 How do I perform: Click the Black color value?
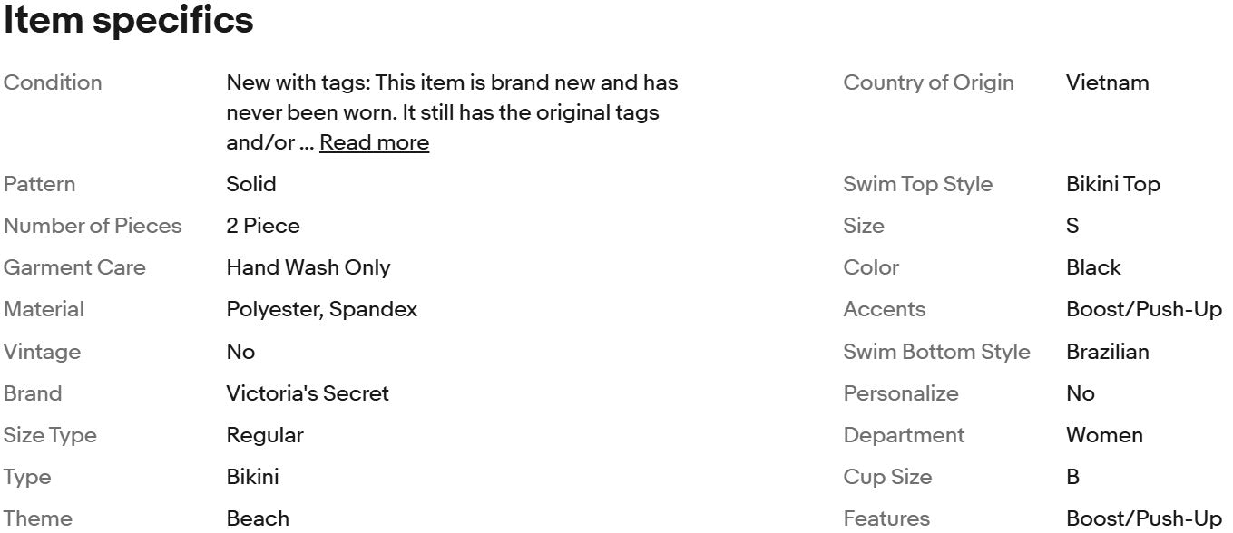(1093, 267)
